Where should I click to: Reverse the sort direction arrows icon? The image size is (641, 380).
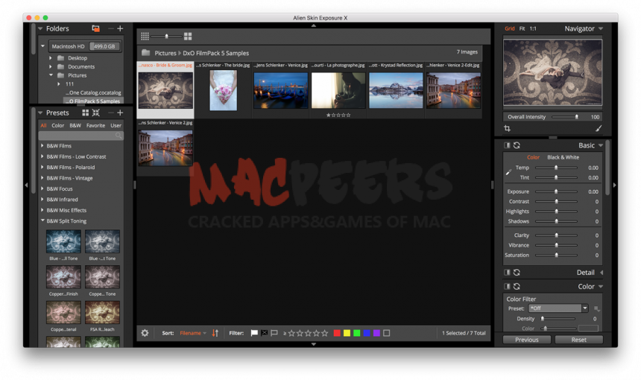215,333
